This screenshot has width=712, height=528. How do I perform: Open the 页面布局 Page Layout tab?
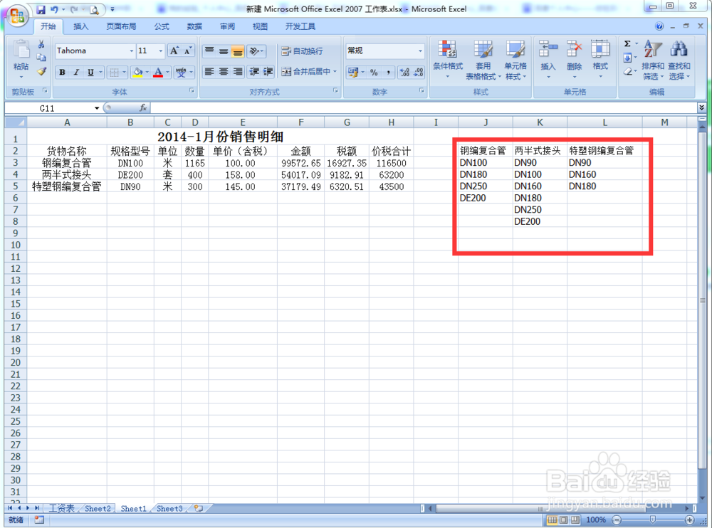tap(121, 26)
